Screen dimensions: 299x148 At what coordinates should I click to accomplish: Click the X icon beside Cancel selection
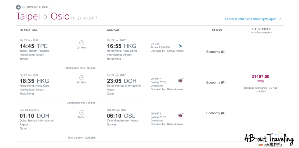pyautogui.click(x=280, y=19)
